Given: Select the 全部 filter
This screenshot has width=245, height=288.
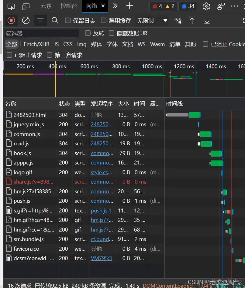Looking at the screenshot, I should pyautogui.click(x=12, y=44).
